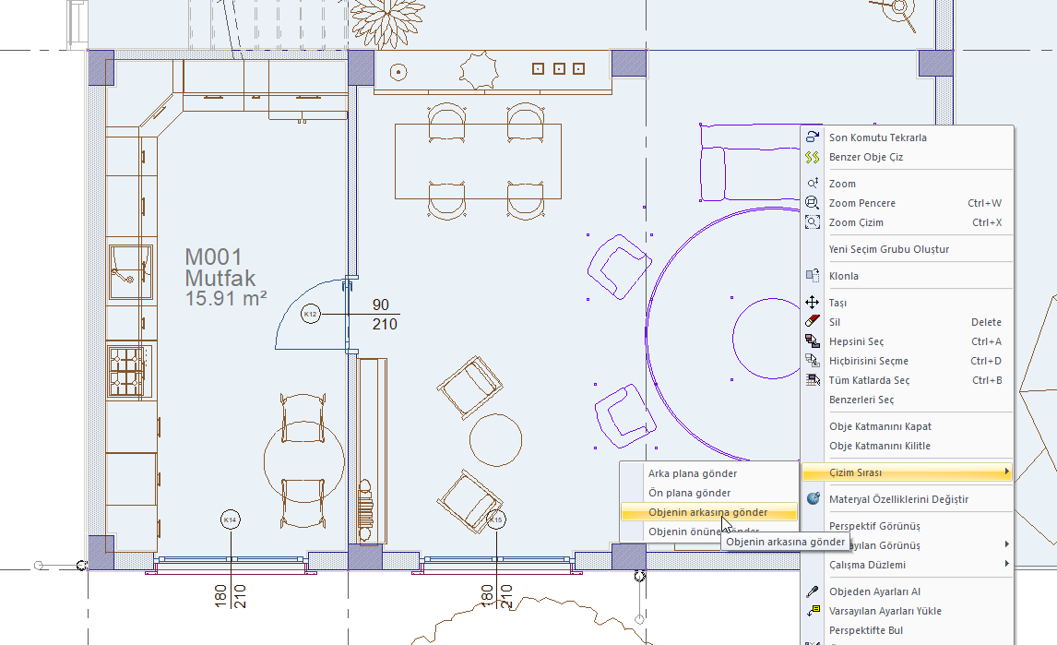Click the Hepsini Seç icon
The image size is (1057, 645).
pos(813,341)
